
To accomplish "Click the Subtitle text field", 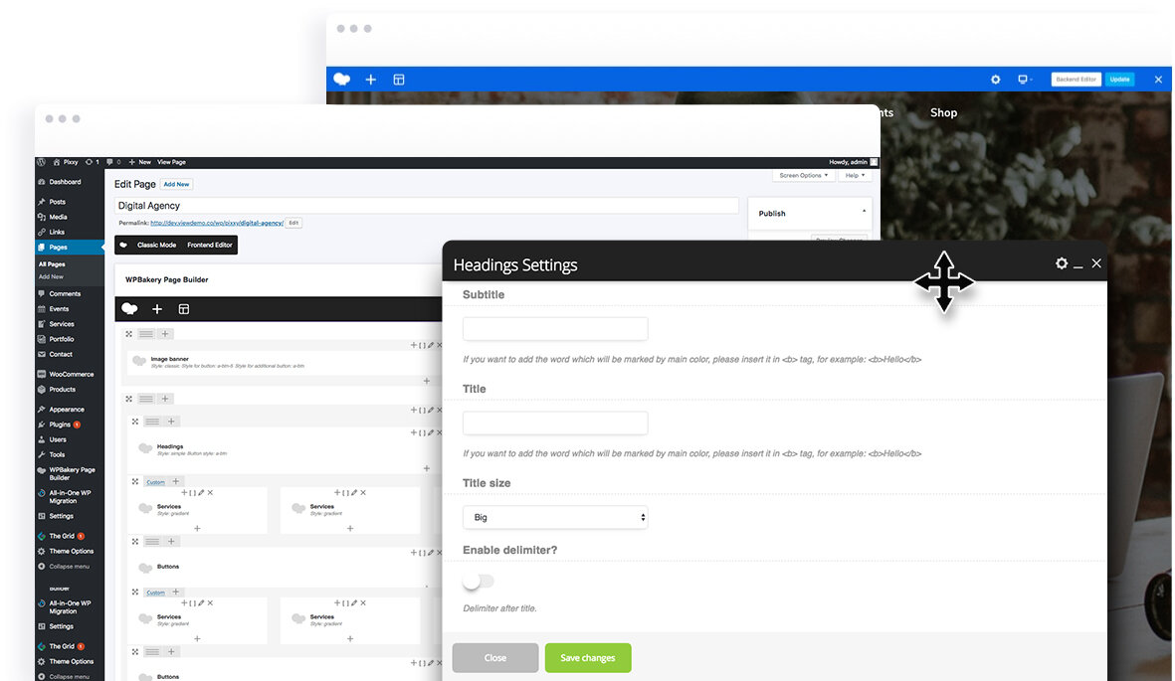I will [555, 329].
